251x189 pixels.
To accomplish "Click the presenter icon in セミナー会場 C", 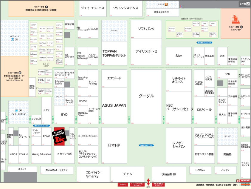I will [x=235, y=19].
